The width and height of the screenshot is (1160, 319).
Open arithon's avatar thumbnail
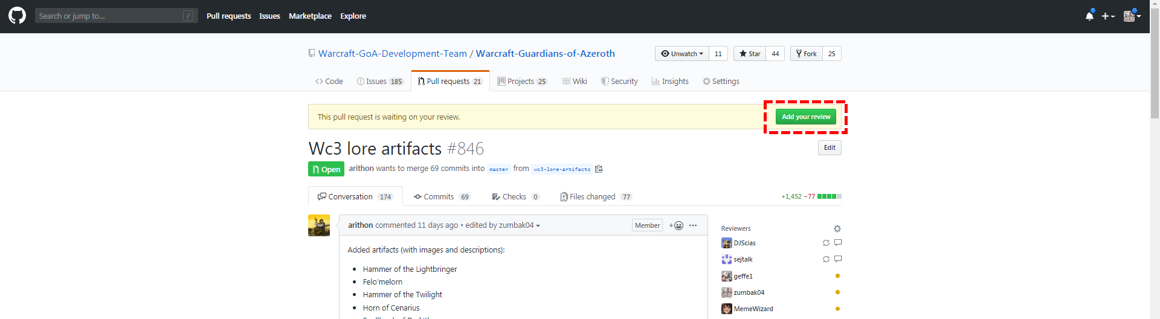tap(319, 225)
